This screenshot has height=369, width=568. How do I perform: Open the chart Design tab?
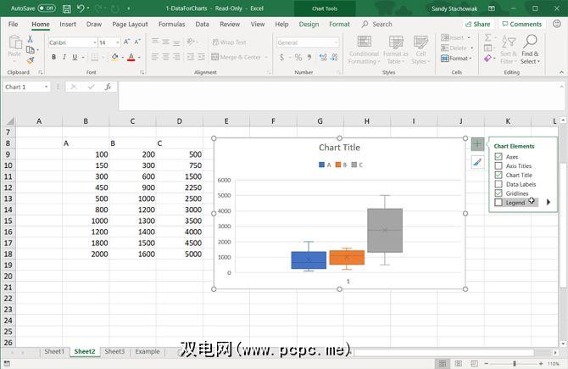(x=309, y=24)
